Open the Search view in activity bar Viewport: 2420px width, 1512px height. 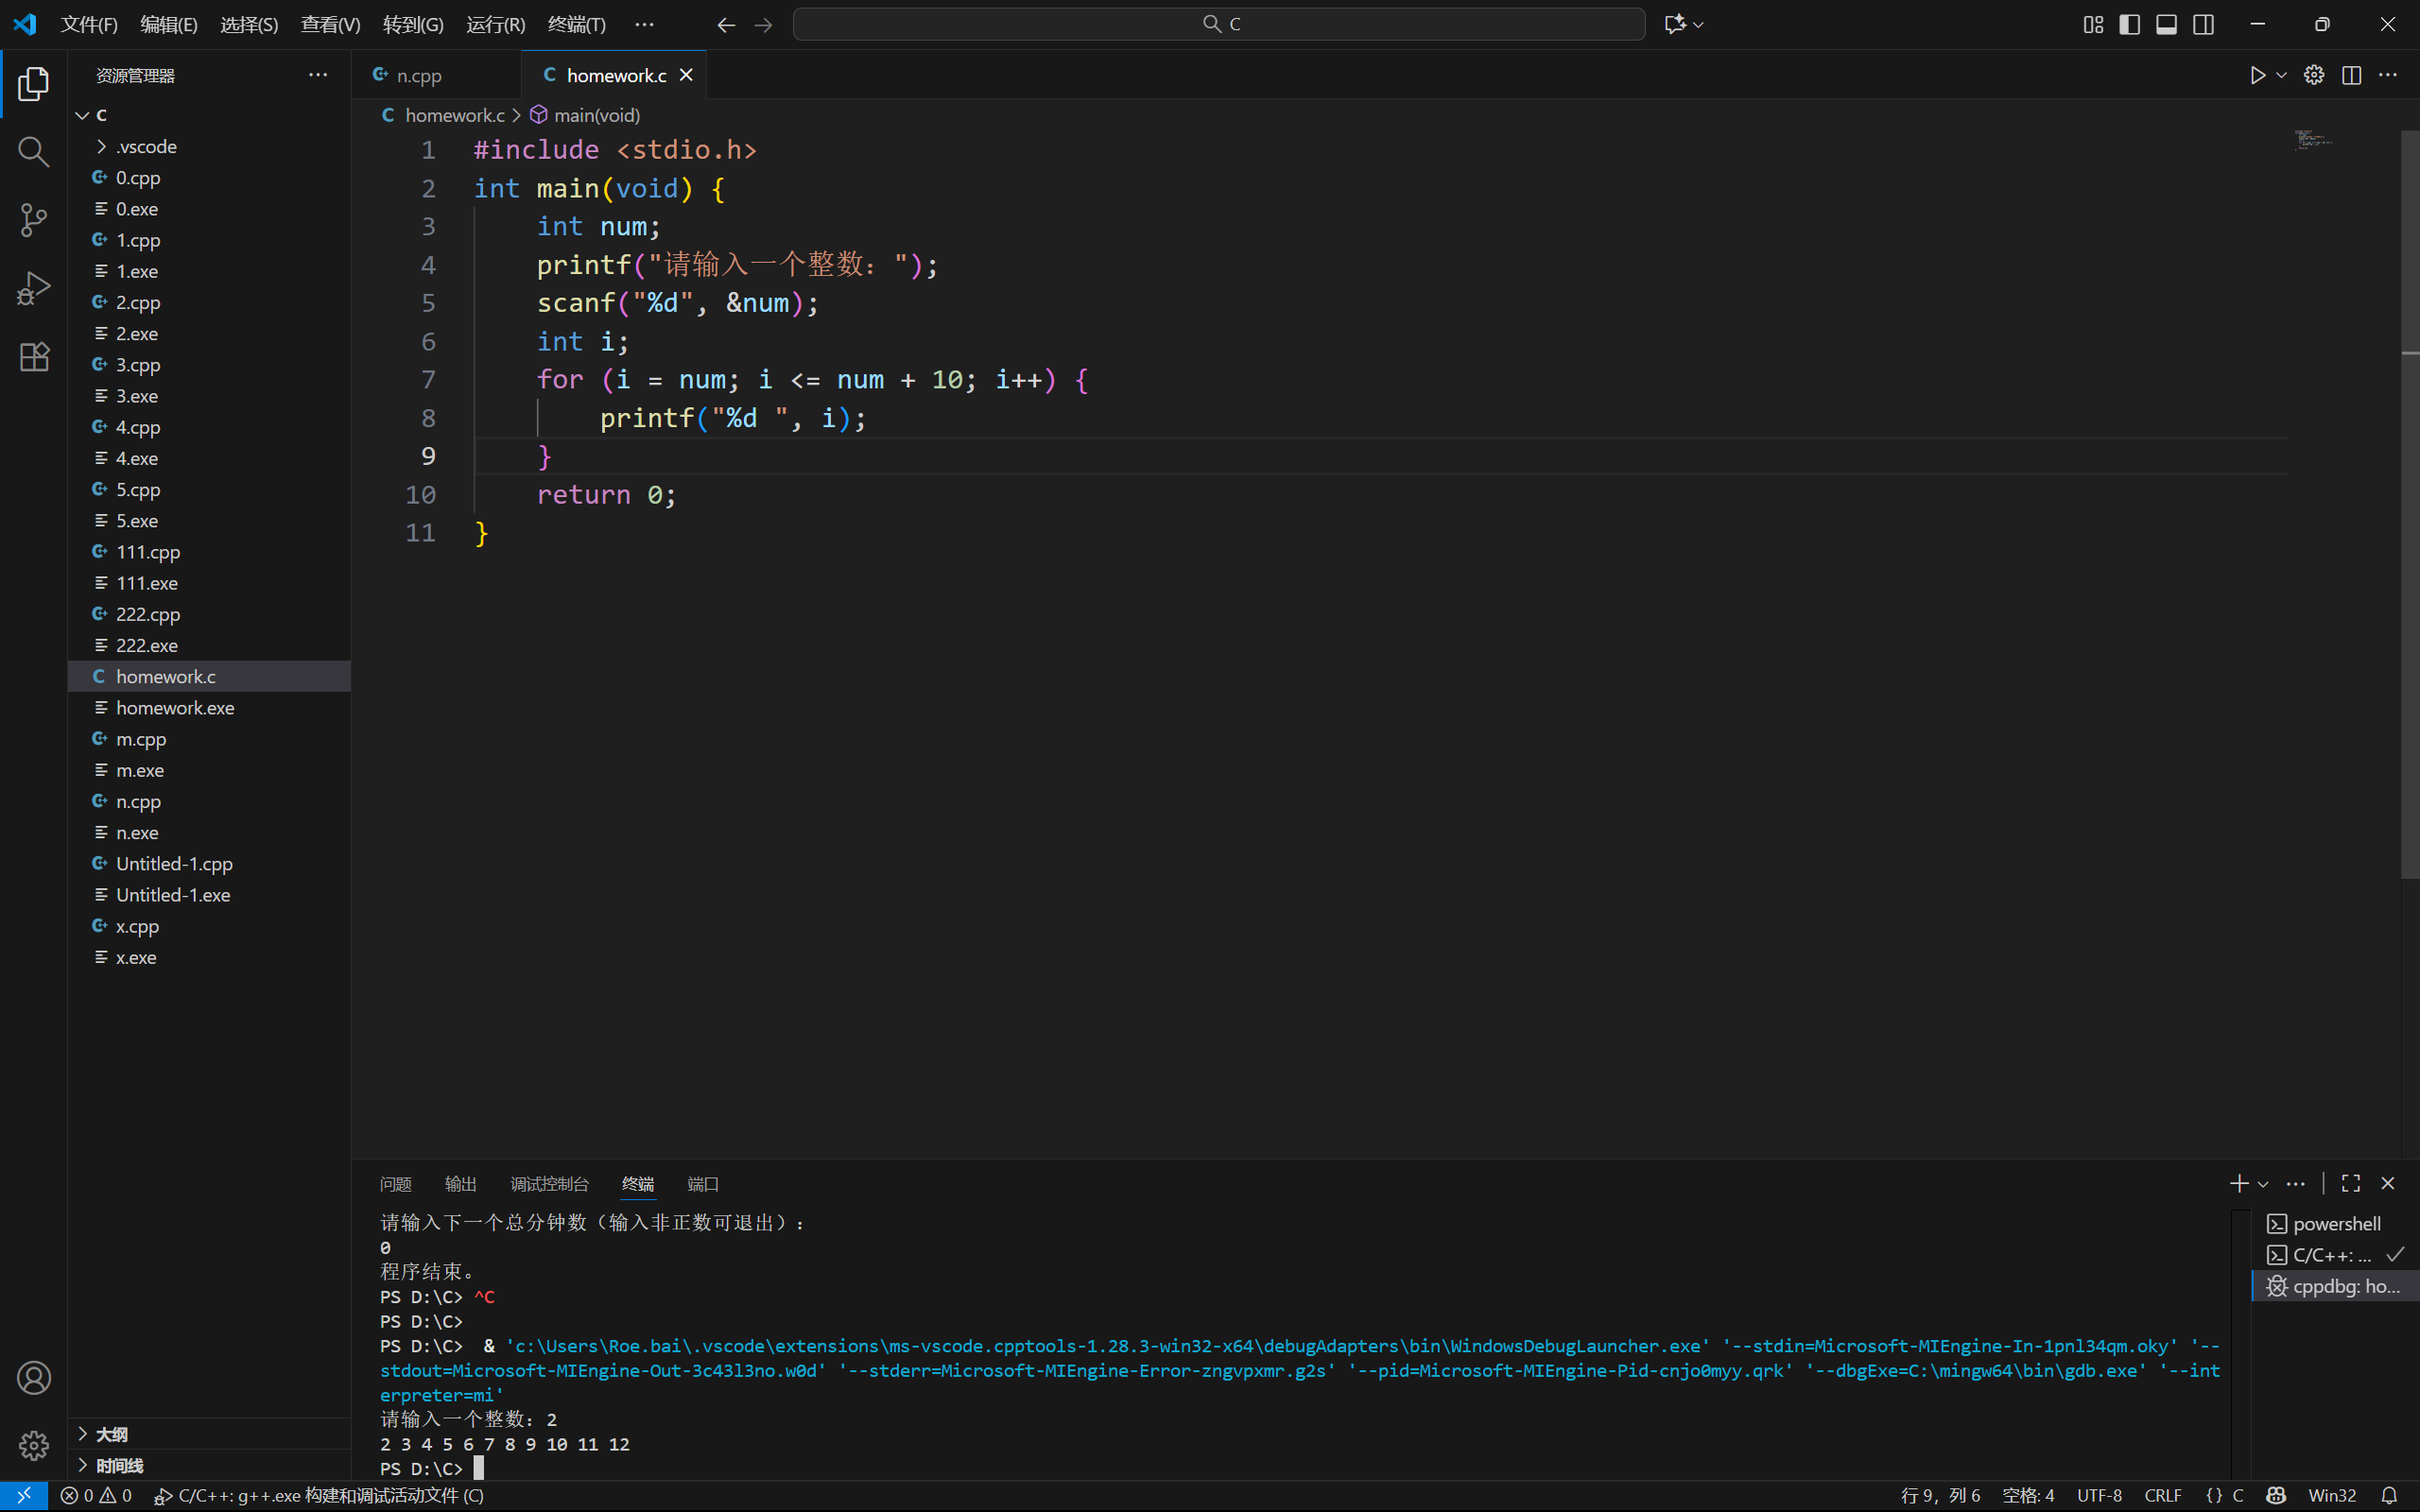click(33, 152)
